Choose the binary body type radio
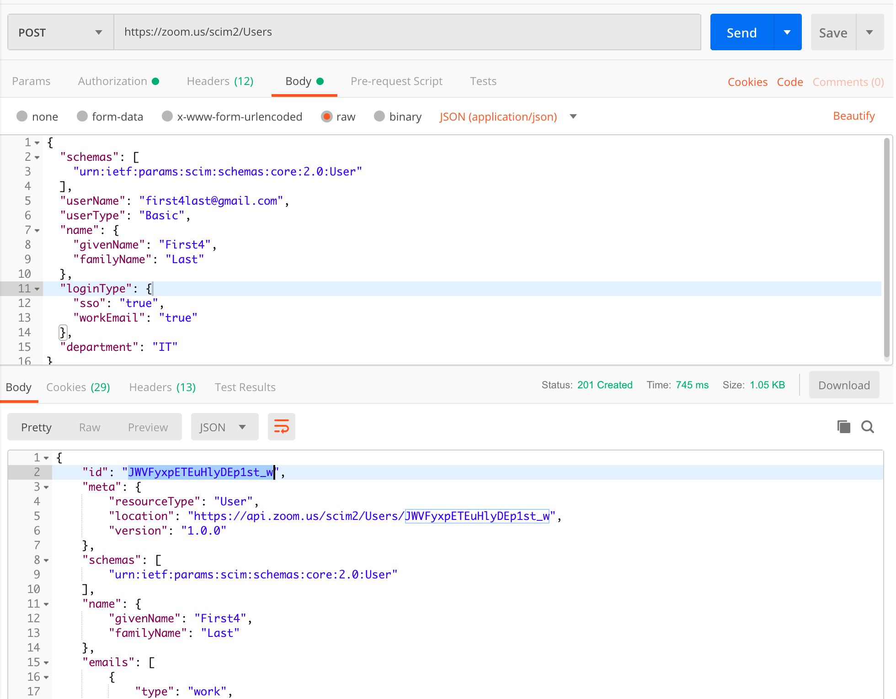The height and width of the screenshot is (699, 896). pyautogui.click(x=379, y=116)
